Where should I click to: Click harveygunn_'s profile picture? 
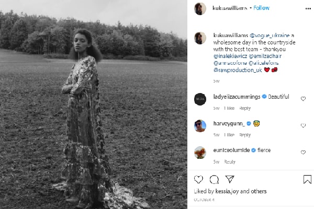[x=200, y=125]
